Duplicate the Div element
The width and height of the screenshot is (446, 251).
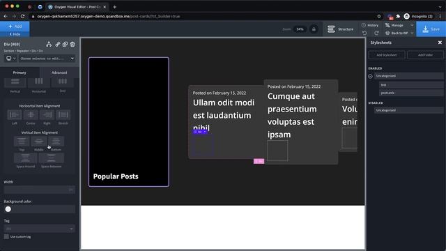[x=65, y=44]
